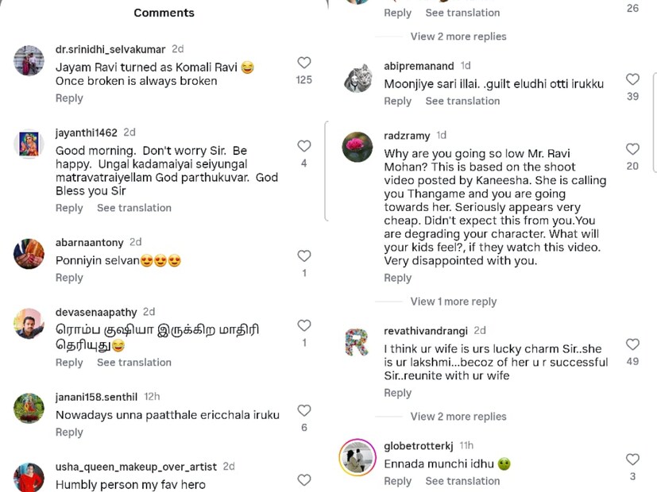Like janani158.senthil's comment
The image size is (657, 492).
click(304, 410)
